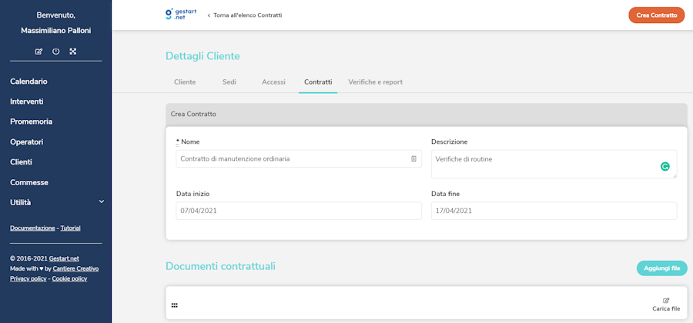Toggle fullscreen with the expand arrows icon
The height and width of the screenshot is (323, 693).
(x=73, y=52)
